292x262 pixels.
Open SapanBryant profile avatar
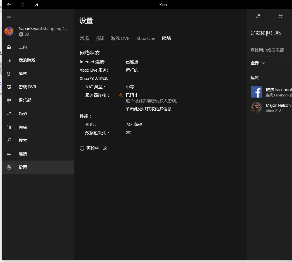[x=9, y=31]
